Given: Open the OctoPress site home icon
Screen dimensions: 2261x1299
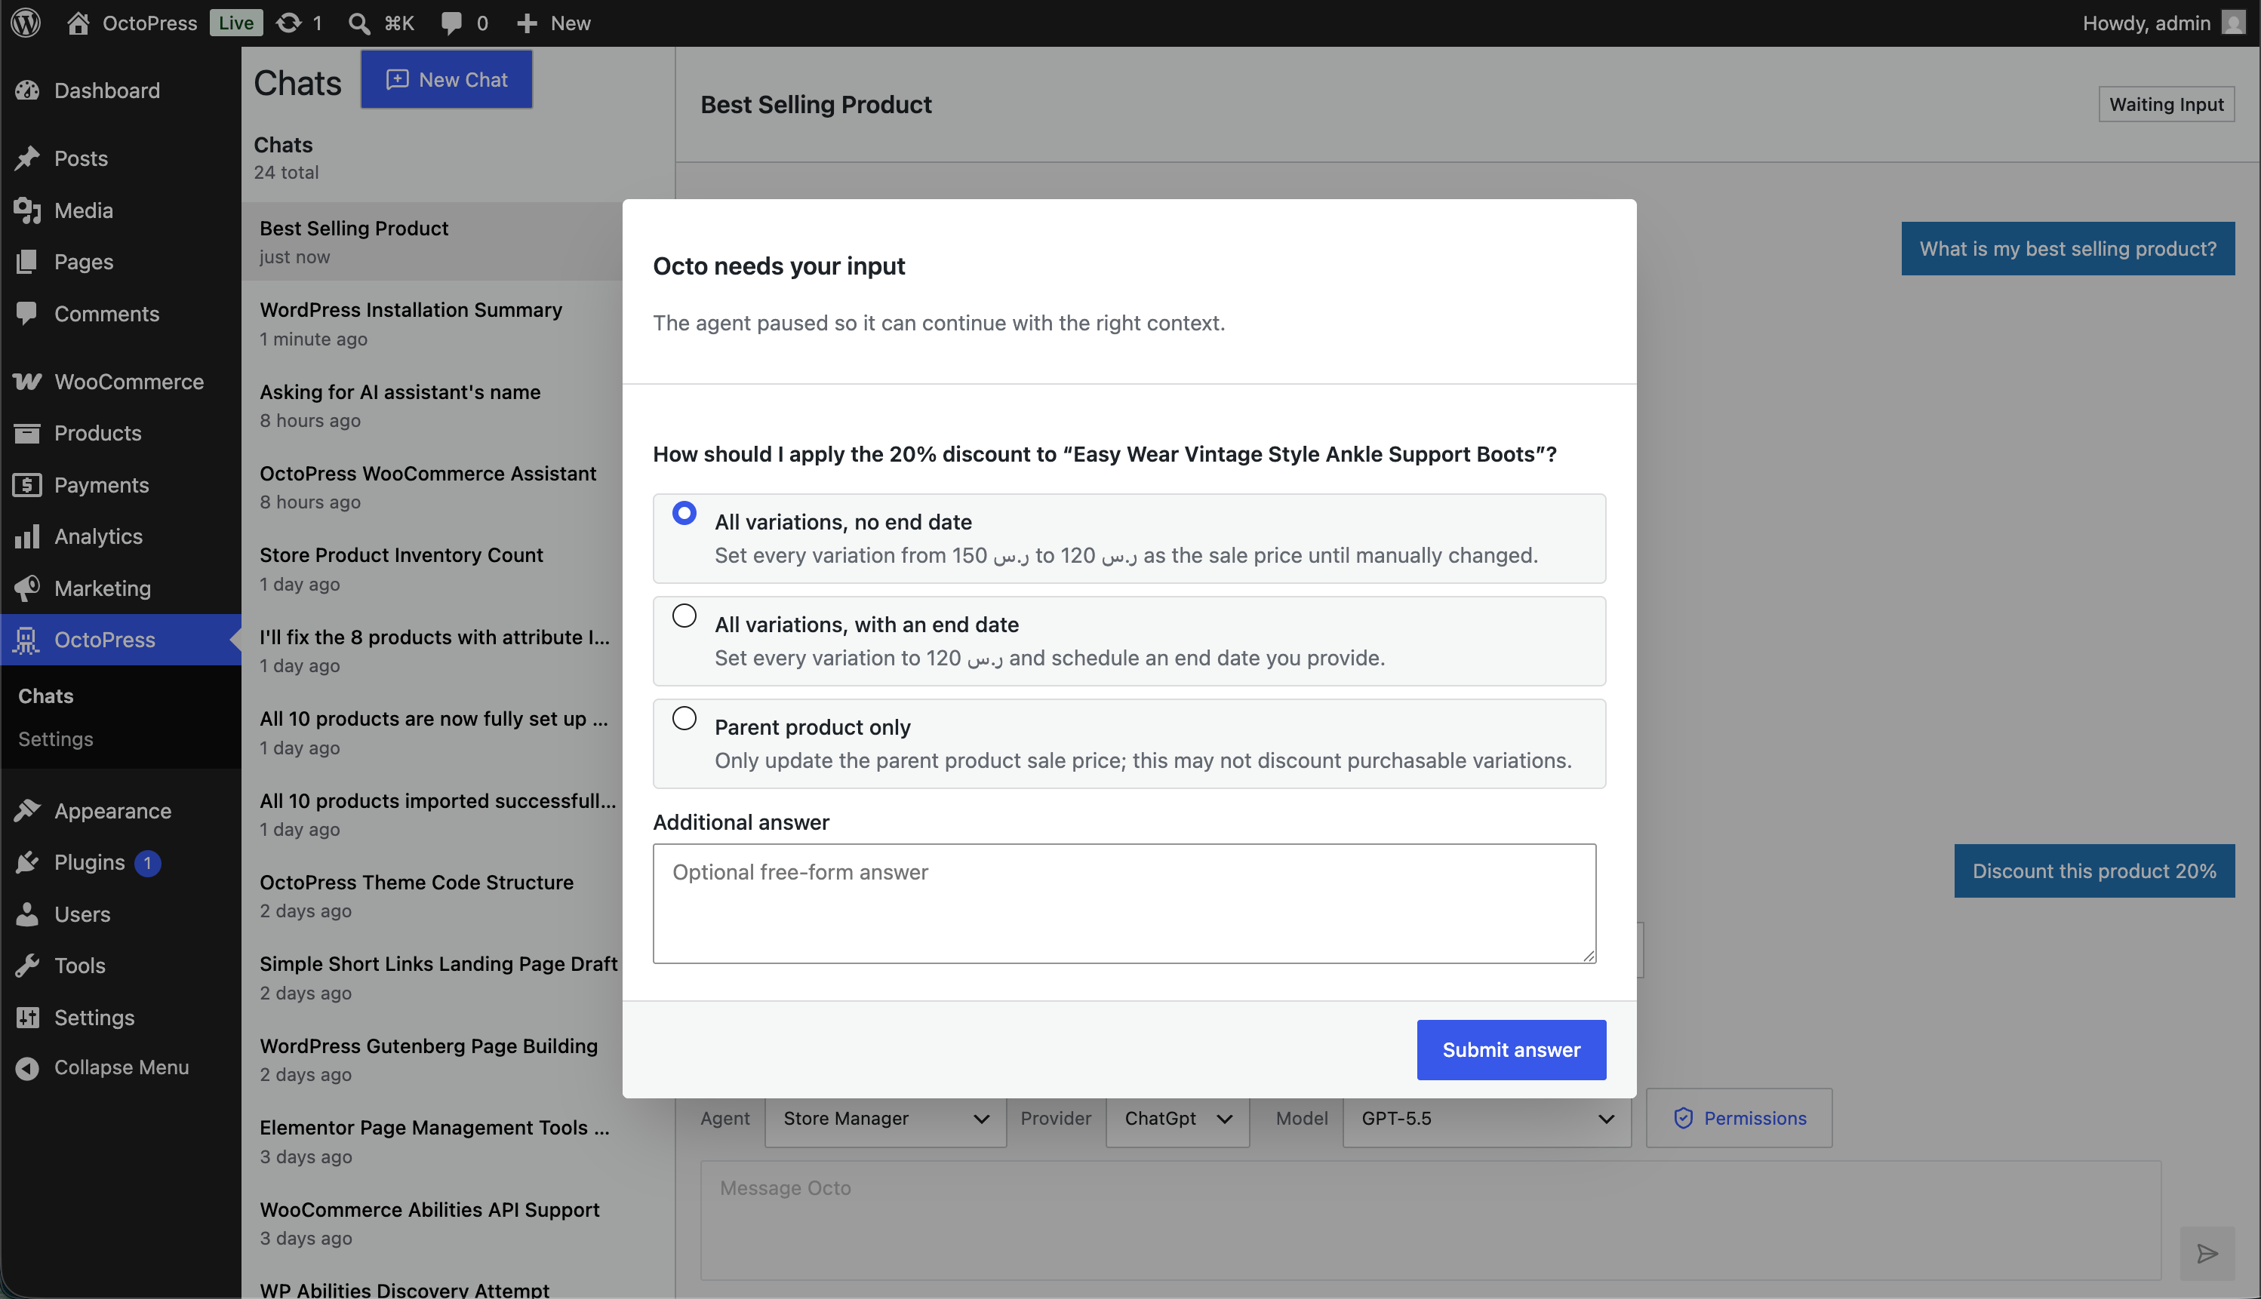Looking at the screenshot, I should [x=78, y=23].
